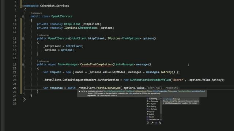Collapse the OpenAIService constructor block
This screenshot has width=234, height=131.
pos(23,39)
